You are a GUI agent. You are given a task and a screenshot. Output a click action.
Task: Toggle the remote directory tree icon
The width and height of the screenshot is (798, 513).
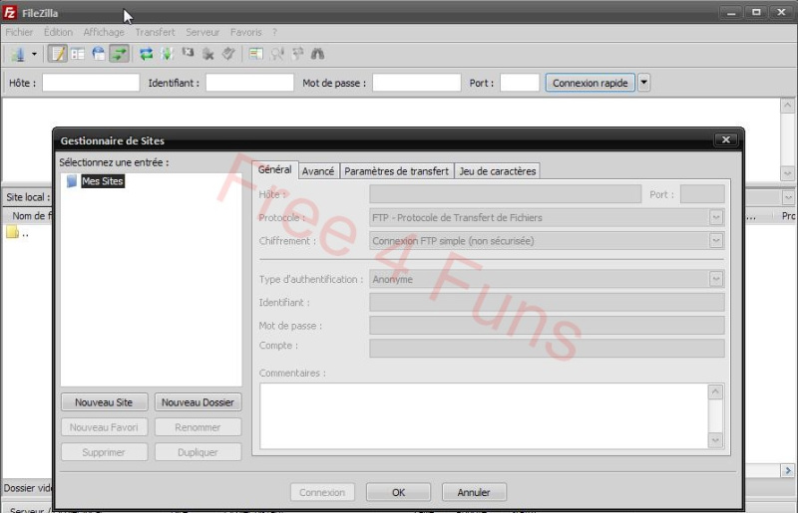(x=99, y=54)
